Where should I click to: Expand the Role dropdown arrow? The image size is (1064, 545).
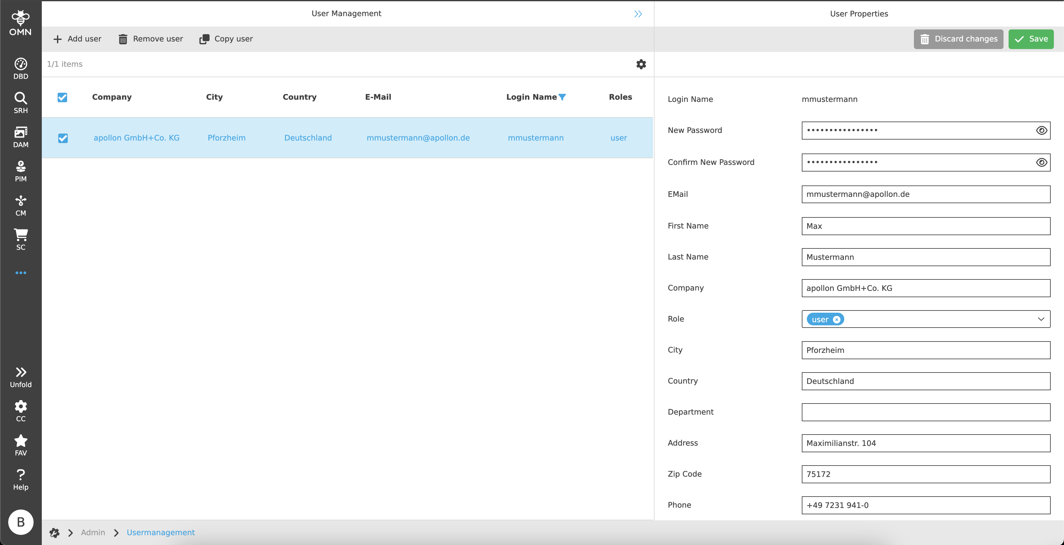pyautogui.click(x=1041, y=319)
